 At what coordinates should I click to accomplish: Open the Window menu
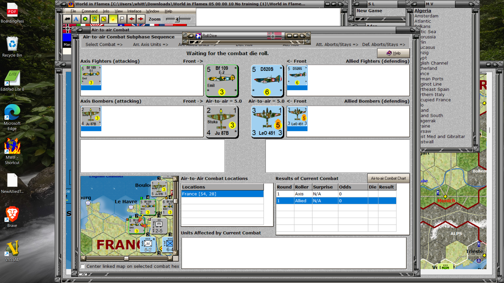(153, 11)
